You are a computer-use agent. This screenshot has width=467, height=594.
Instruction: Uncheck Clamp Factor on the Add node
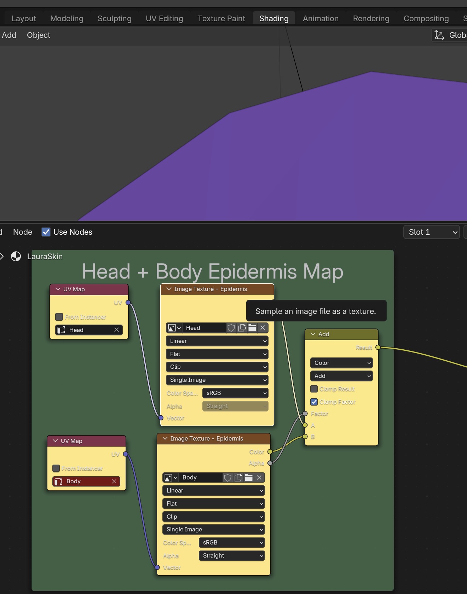pyautogui.click(x=314, y=402)
